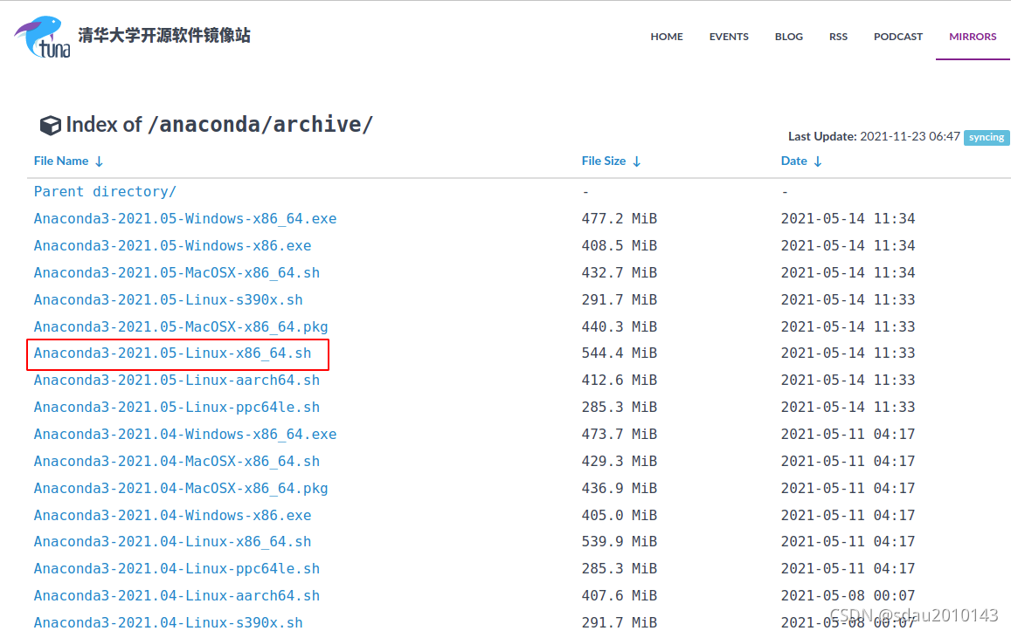Download Anaconda3-2021.05-Linux-x86_64.sh

(x=172, y=353)
